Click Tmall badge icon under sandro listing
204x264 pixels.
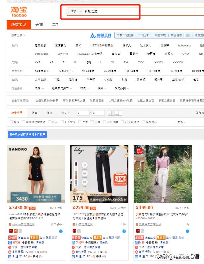11,231
